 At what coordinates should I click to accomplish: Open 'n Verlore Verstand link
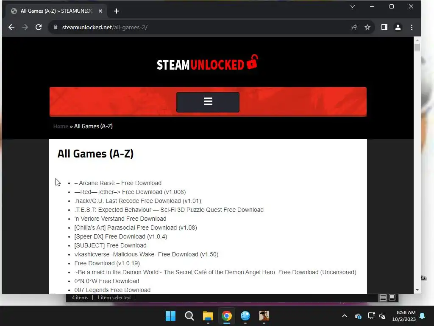(x=120, y=219)
